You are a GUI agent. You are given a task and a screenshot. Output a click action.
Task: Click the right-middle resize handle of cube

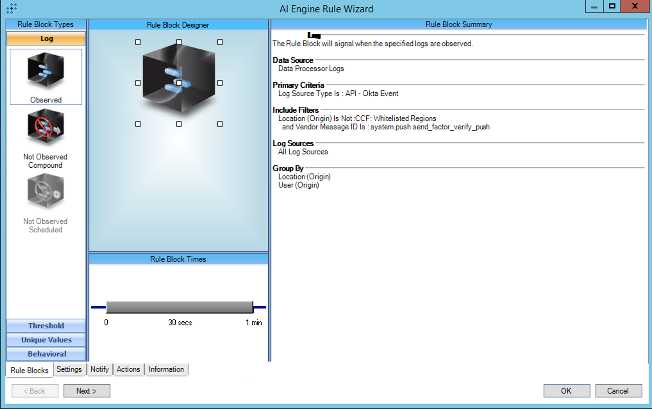[220, 83]
